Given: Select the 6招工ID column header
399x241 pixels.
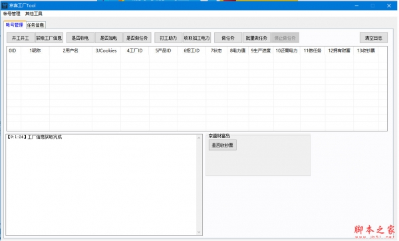Looking at the screenshot, I should click(x=192, y=50).
